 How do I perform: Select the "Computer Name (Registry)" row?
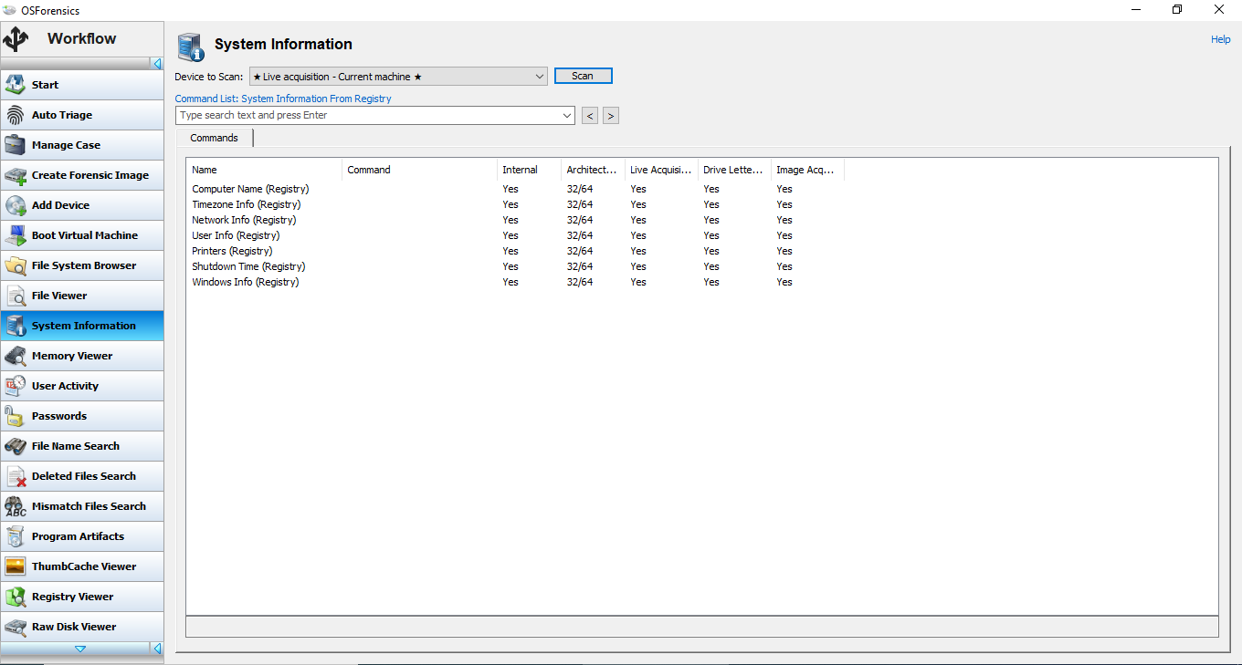516,189
